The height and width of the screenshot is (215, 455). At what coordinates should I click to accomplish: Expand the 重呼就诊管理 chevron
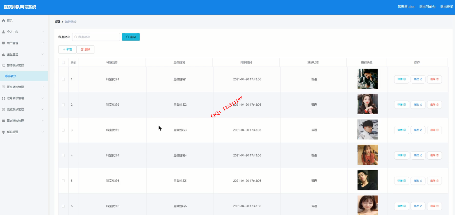[x=43, y=121]
